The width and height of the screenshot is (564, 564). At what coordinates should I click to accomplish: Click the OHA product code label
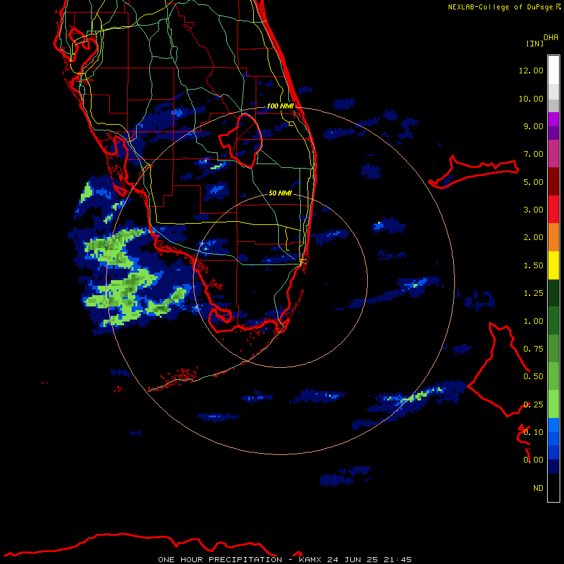[551, 38]
